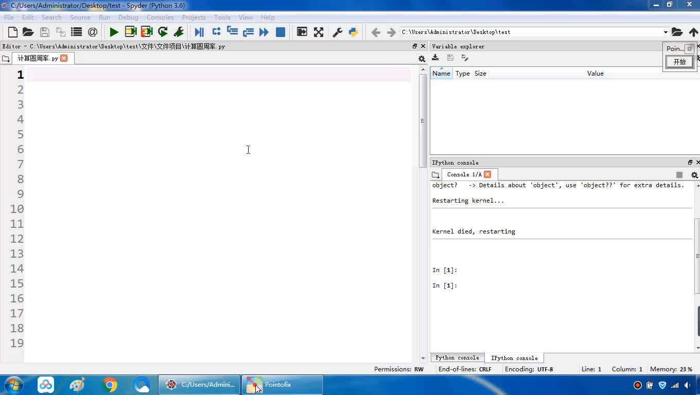Run the current file with green play button

[114, 32]
